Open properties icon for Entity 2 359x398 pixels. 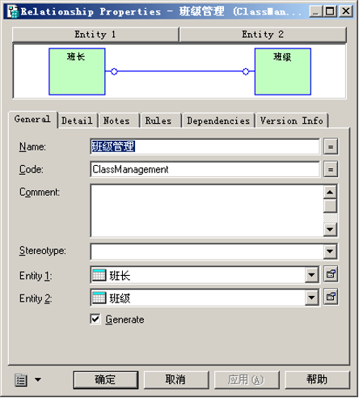pyautogui.click(x=331, y=297)
